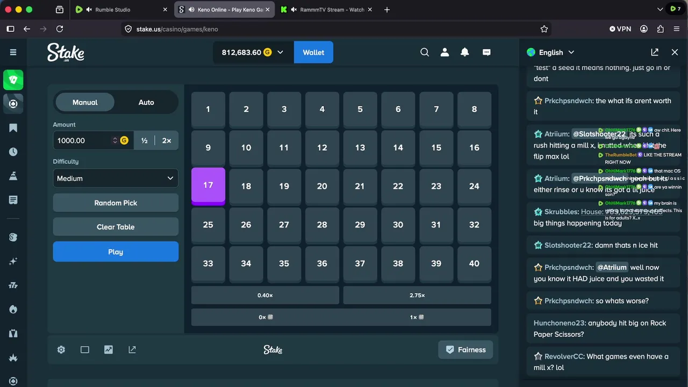Click the search magnifier in Stake header
The image size is (688, 387).
425,52
